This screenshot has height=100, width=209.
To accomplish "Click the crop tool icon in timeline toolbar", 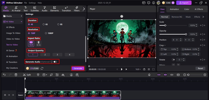I will click(x=51, y=75).
